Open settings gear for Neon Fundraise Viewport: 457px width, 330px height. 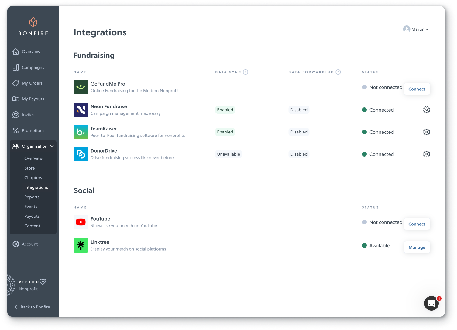pos(426,110)
